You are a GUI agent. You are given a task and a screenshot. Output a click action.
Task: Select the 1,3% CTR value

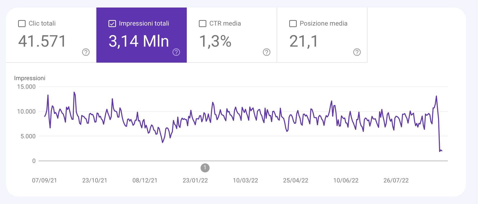pyautogui.click(x=215, y=41)
